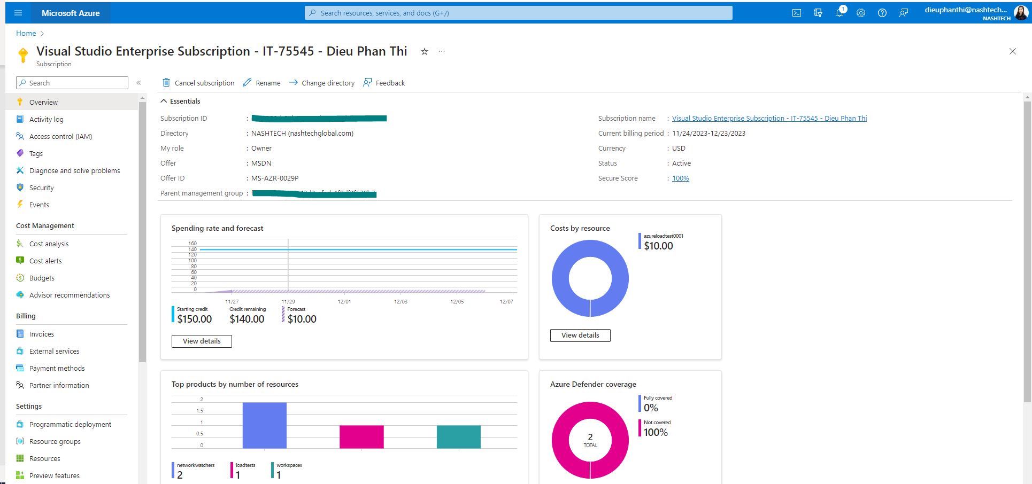
Task: Go to Home breadcrumb link
Action: click(26, 33)
